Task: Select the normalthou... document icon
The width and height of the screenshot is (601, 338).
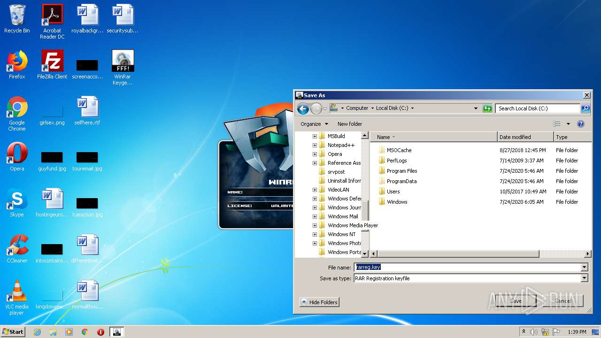Action: click(87, 295)
